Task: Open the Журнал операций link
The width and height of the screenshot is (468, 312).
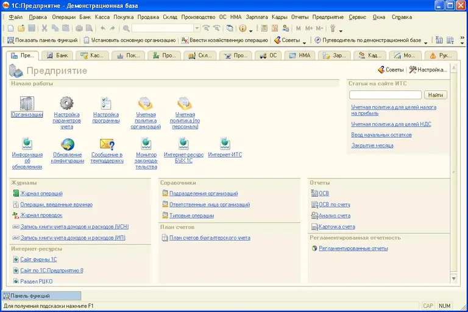Action: click(41, 194)
